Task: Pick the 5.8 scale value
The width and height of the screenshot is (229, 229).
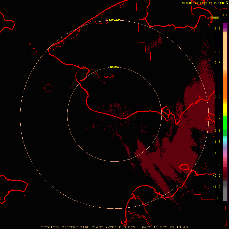Action: pos(218,85)
